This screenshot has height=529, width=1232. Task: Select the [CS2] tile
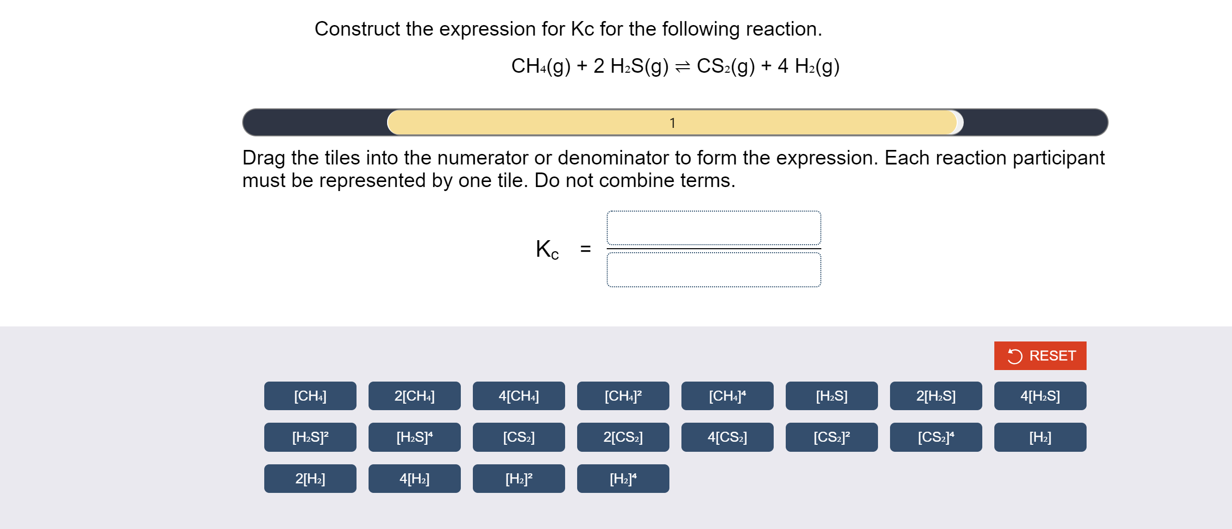point(518,437)
